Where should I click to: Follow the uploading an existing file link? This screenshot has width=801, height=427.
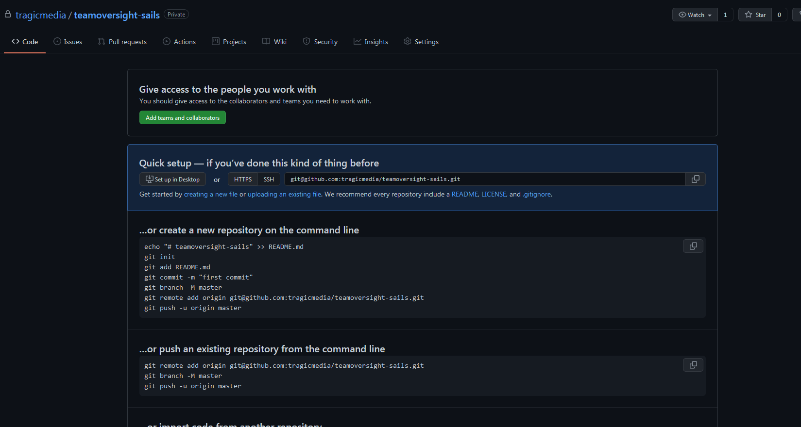coord(284,194)
